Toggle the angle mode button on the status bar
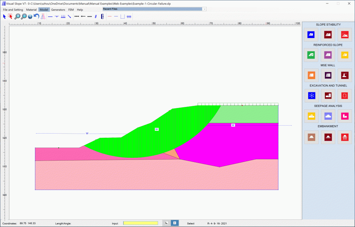The height and width of the screenshot is (227, 355). [x=167, y=223]
